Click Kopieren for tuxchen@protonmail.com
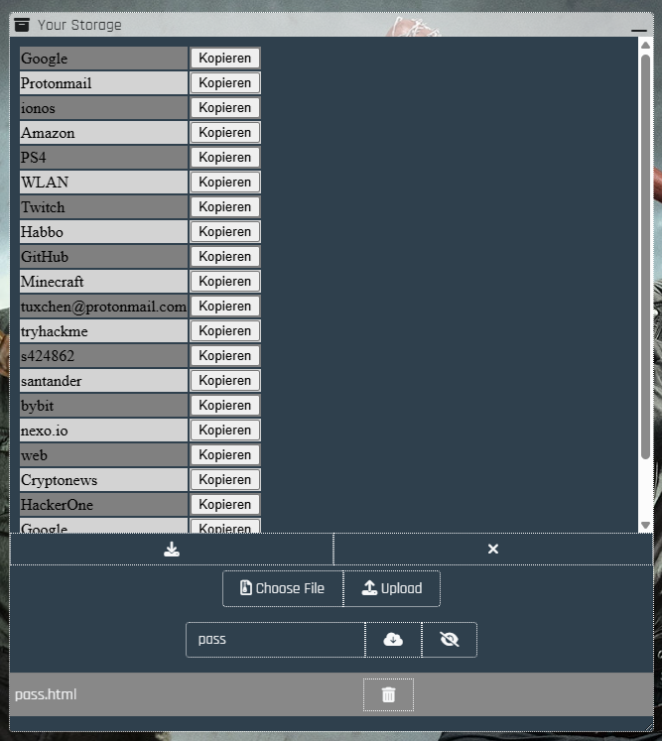The image size is (662, 741). [225, 307]
